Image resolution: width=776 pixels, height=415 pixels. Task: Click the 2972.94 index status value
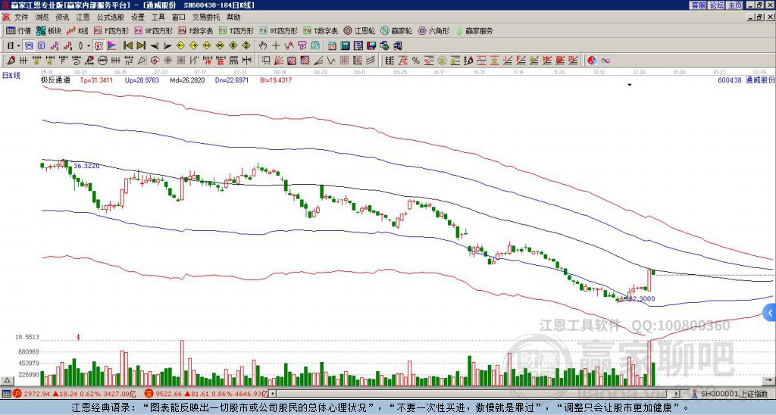point(36,394)
